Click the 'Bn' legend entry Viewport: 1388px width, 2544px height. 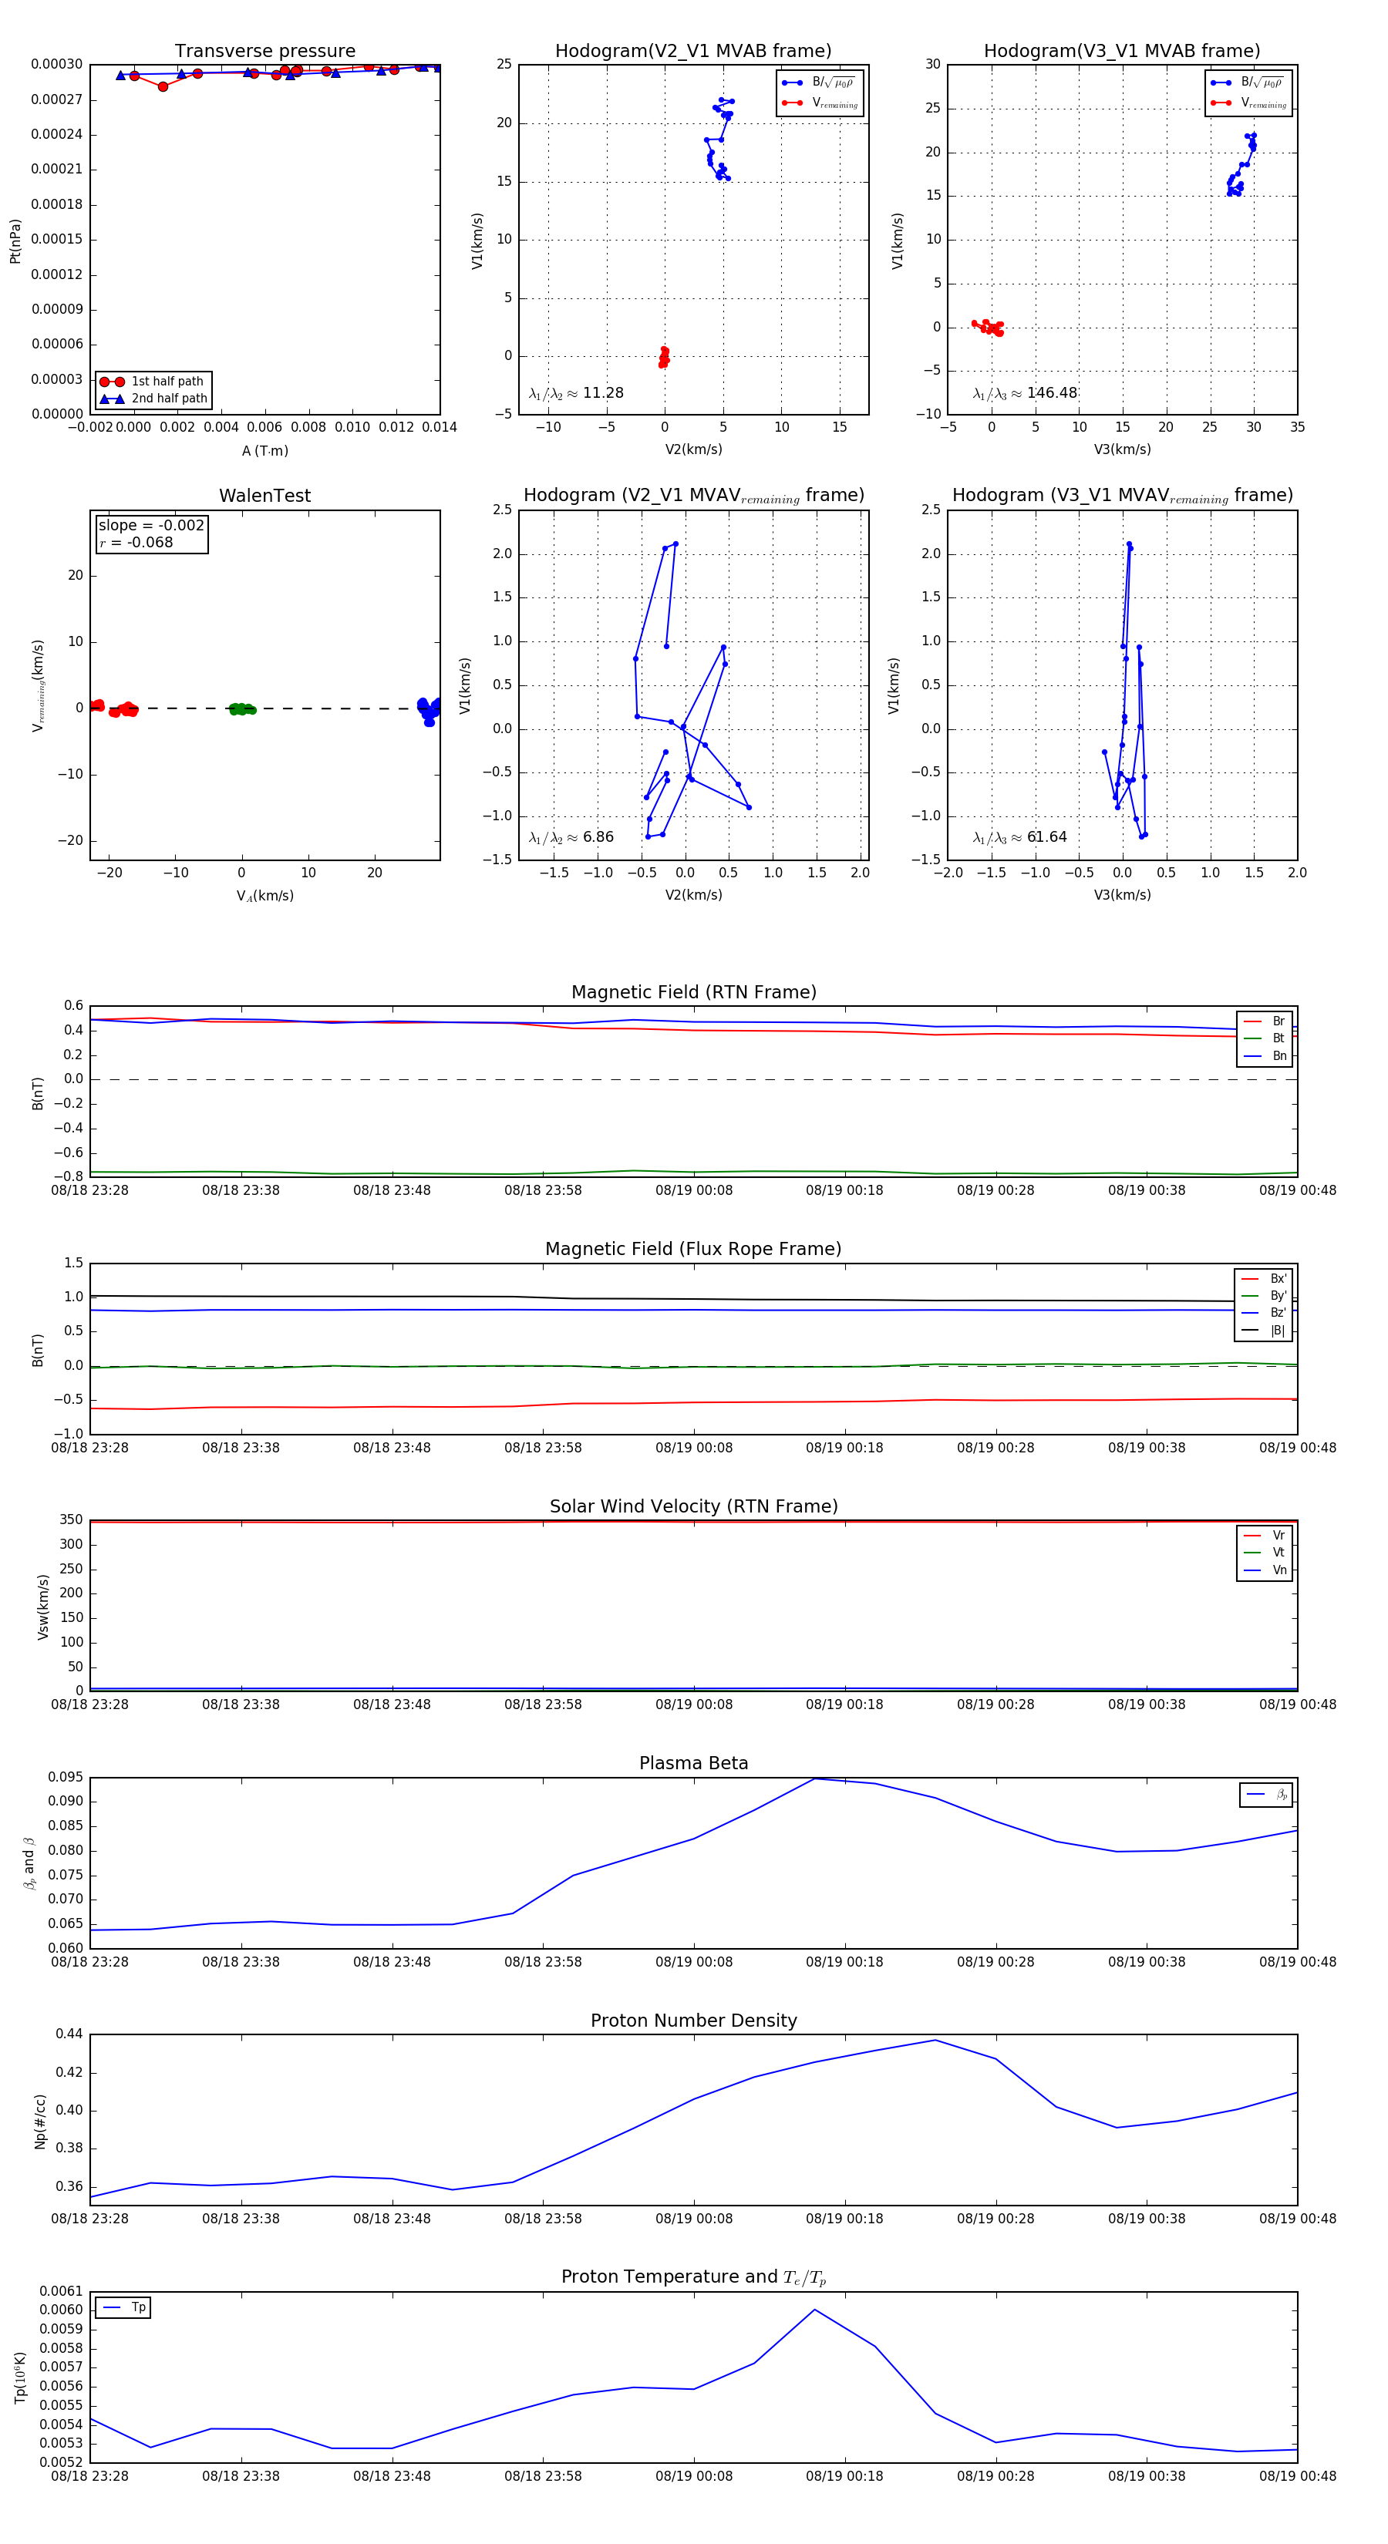(x=1265, y=1055)
